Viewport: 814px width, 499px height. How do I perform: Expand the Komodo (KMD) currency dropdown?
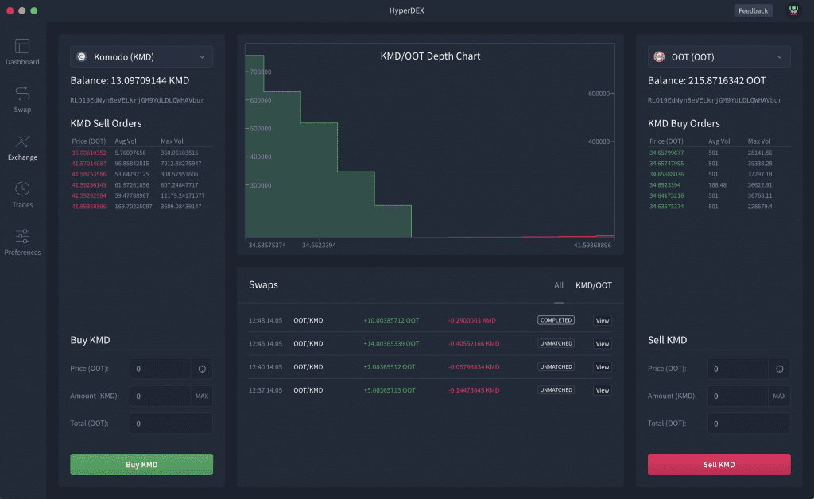(x=141, y=57)
